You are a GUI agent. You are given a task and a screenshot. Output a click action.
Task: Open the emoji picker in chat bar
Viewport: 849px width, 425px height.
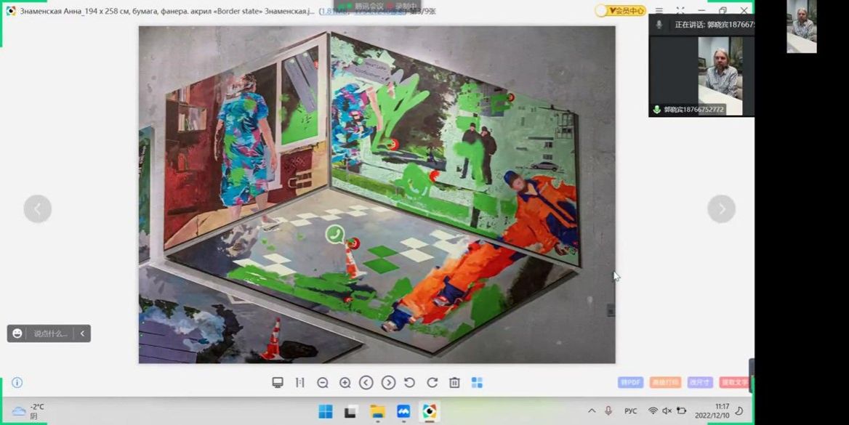(17, 333)
